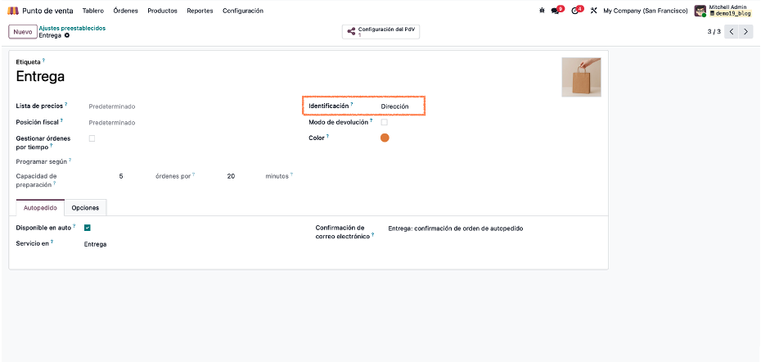Switch to Opciones tab
Viewport: 761px width, 362px height.
click(85, 207)
